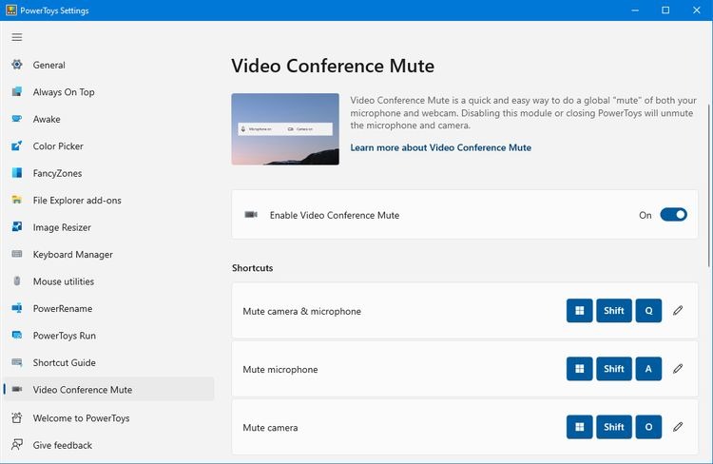
Task: Open the Give feedback entry
Action: pos(109,445)
